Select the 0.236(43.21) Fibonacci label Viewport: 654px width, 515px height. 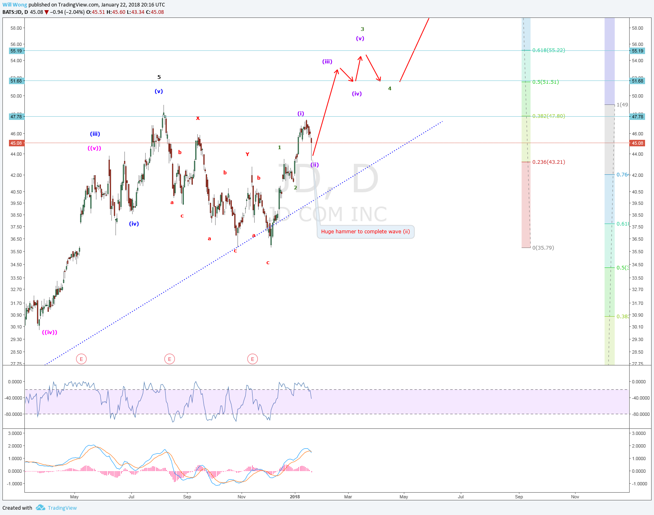(549, 162)
